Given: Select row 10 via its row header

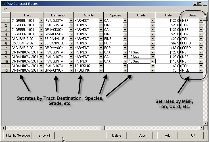Looking at the screenshot, I should pyautogui.click(x=6, y=61).
